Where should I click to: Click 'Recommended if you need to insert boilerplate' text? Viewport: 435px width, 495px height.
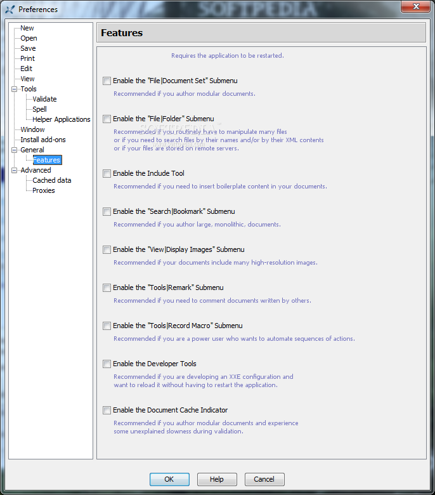[220, 187]
